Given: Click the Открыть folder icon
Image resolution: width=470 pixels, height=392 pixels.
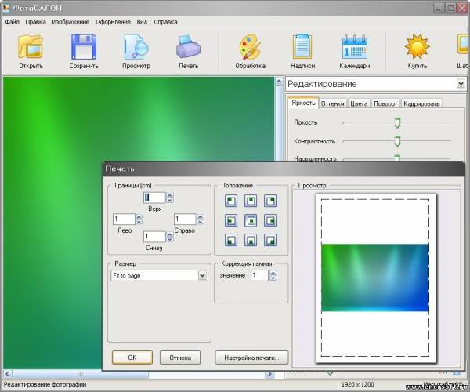Looking at the screenshot, I should [x=31, y=46].
